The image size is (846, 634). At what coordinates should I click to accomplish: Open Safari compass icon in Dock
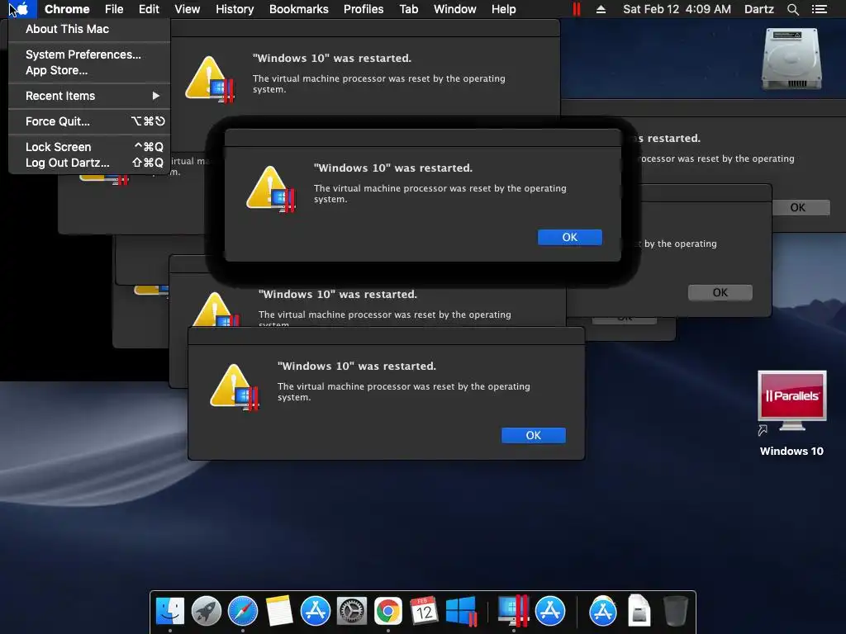243,612
